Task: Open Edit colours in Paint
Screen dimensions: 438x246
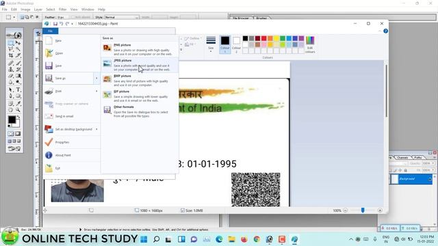Action: [310, 44]
